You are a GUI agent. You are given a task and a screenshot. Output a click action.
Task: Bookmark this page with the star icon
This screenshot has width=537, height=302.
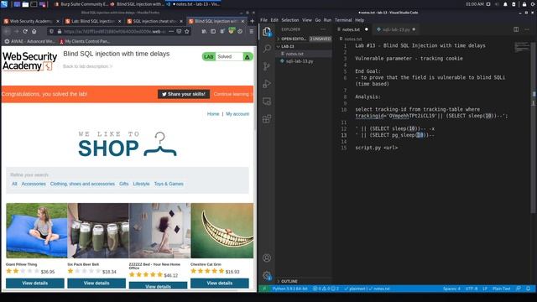tap(186, 31)
